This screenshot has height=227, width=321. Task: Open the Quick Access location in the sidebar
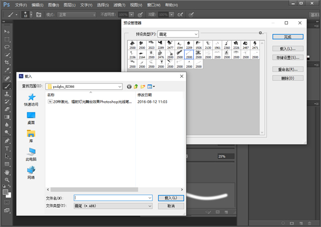pyautogui.click(x=31, y=100)
